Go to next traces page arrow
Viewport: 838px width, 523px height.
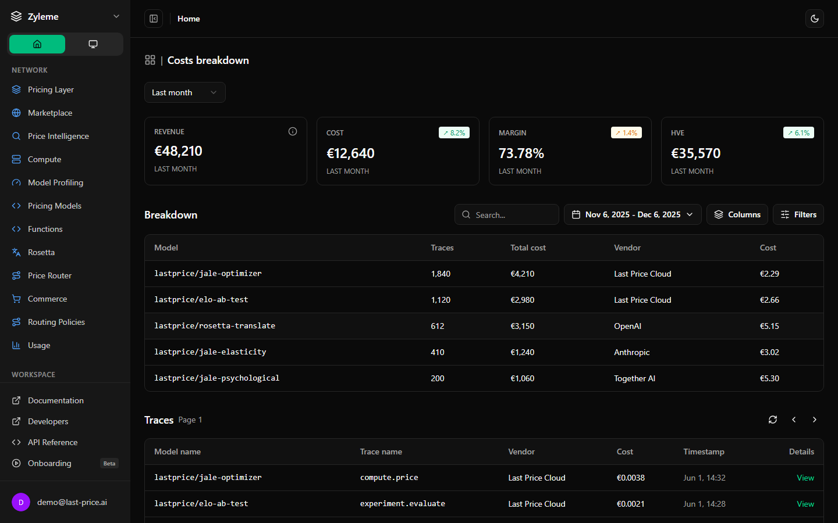coord(815,420)
